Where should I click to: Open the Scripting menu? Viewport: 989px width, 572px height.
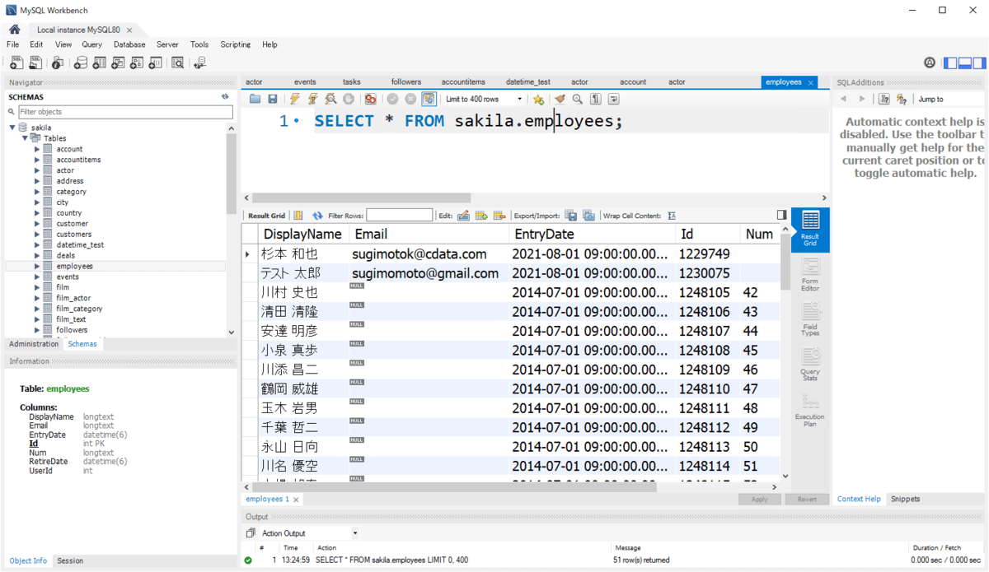click(x=235, y=44)
